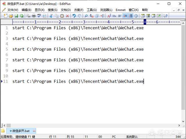Screen dimensions: 186x139
Task: Undo last action with blue arrow
Action: tap(74, 16)
